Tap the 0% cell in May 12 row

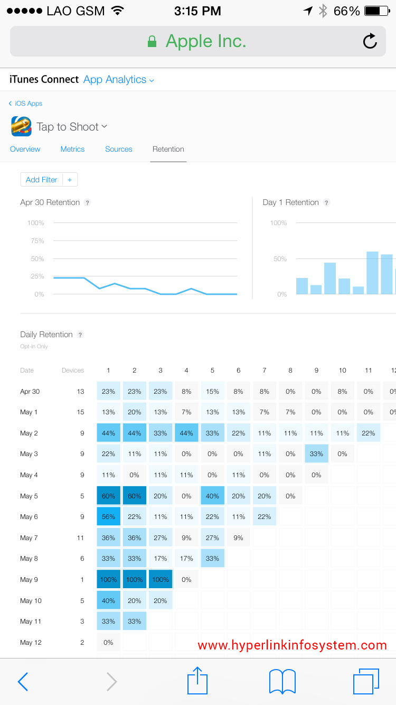109,643
